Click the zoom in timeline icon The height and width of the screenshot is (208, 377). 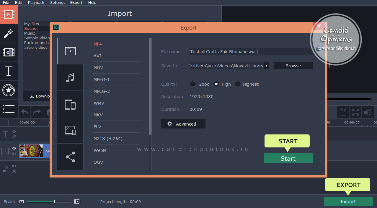tap(77, 201)
